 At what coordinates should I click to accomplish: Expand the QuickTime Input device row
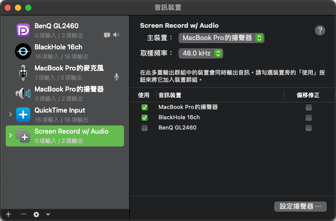(x=10, y=115)
